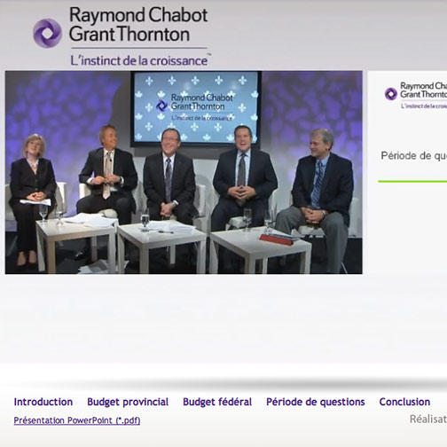Go to Période de questions segment
The width and height of the screenshot is (447, 447).
coord(316,402)
